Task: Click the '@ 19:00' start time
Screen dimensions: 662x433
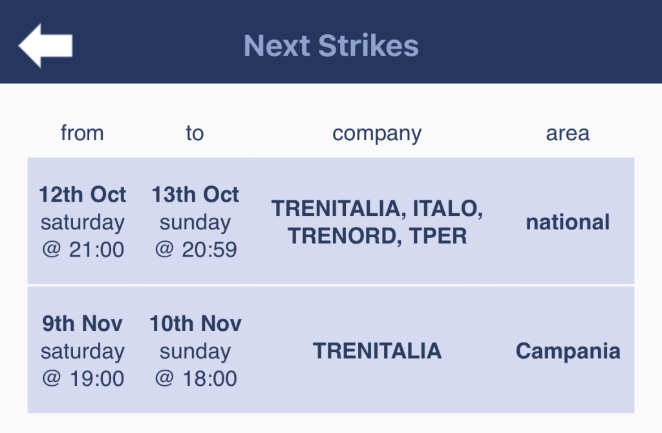Action: tap(83, 379)
